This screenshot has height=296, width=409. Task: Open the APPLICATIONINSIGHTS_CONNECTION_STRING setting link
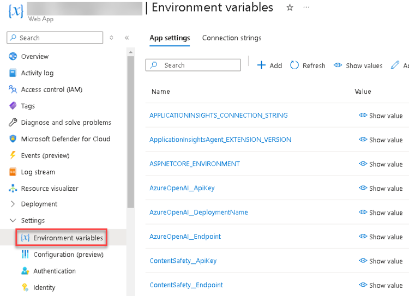coord(218,115)
